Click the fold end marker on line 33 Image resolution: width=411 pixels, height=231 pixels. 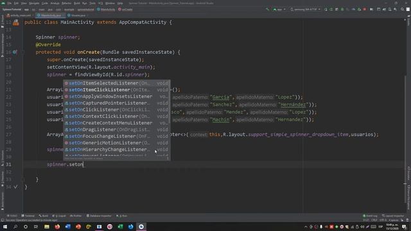pyautogui.click(x=23, y=180)
